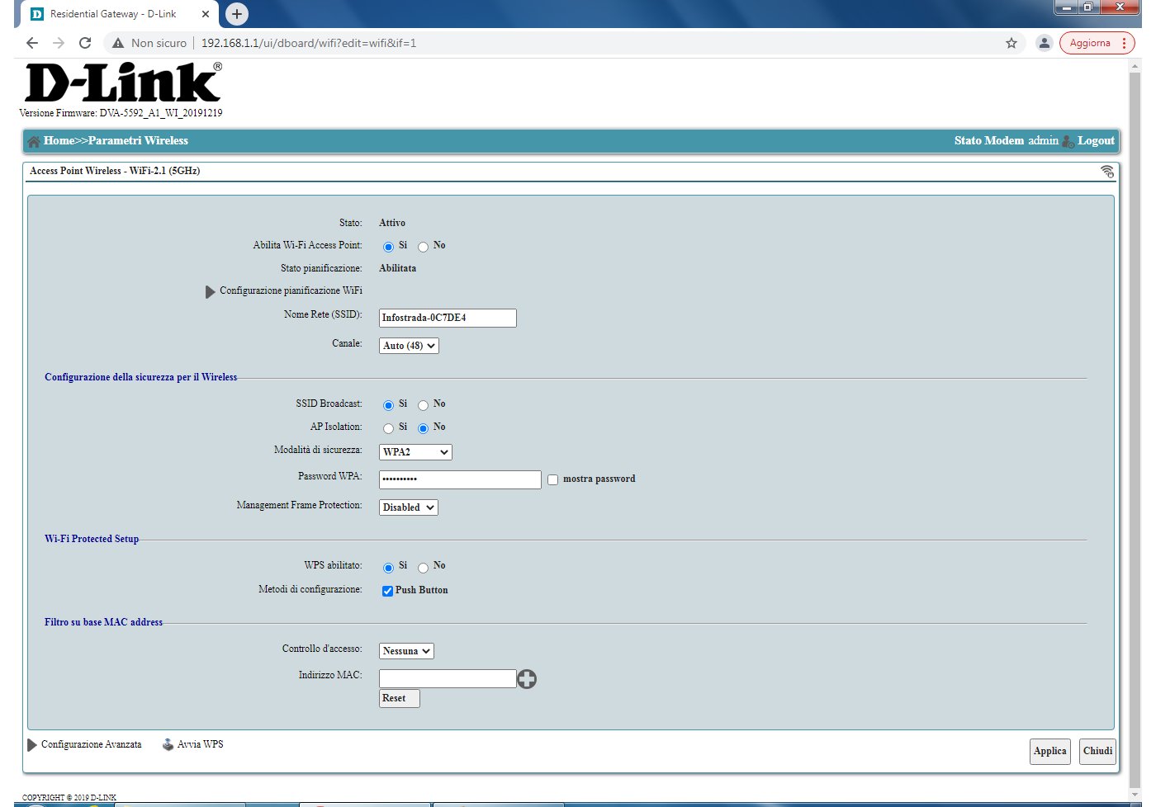The width and height of the screenshot is (1156, 807).
Task: Switch to Residential Gateway browser tab
Action: 113,14
